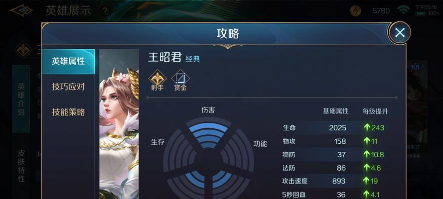This screenshot has width=443, height=199.
Task: Open the 技能策略 tab
Action: (68, 112)
